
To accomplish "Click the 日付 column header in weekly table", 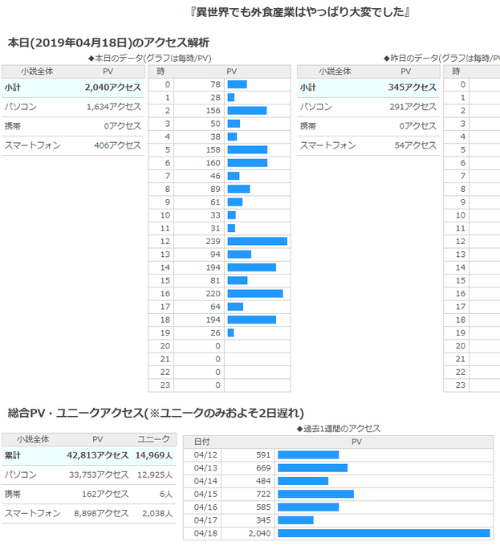I will (201, 442).
